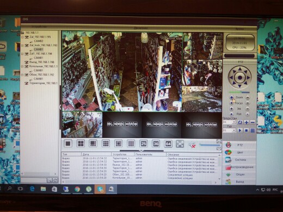Image resolution: width=283 pixels, height=212 pixels.
Task: Select the 64-channel view button
Action: 168,144
